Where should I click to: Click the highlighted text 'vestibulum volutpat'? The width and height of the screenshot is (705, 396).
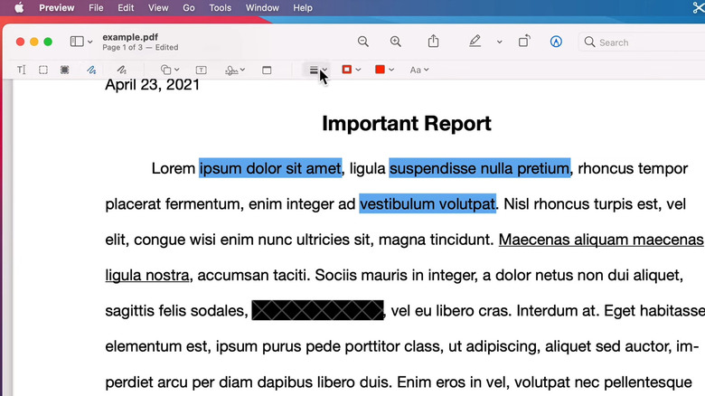tap(428, 203)
